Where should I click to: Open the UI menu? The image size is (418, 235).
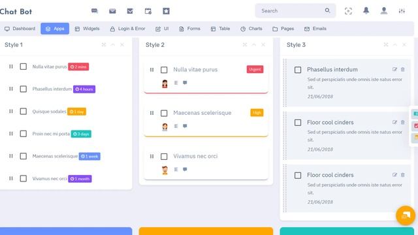(x=162, y=29)
